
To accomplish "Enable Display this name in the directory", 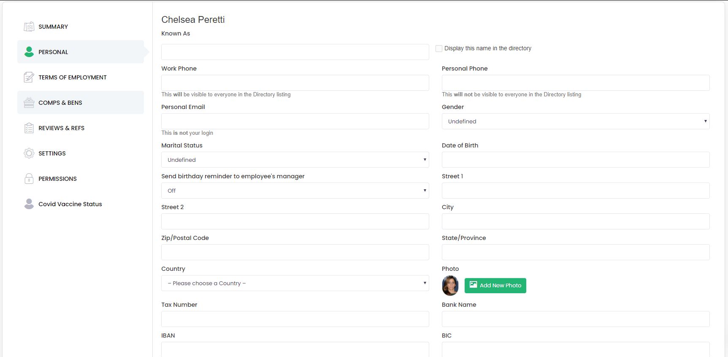I will coord(439,49).
